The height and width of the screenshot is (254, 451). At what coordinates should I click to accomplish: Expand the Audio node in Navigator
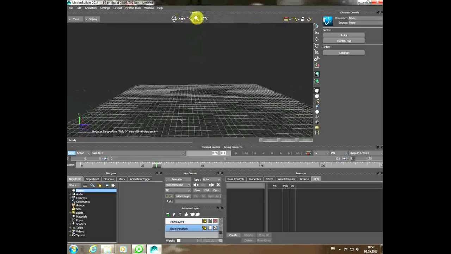(x=70, y=194)
